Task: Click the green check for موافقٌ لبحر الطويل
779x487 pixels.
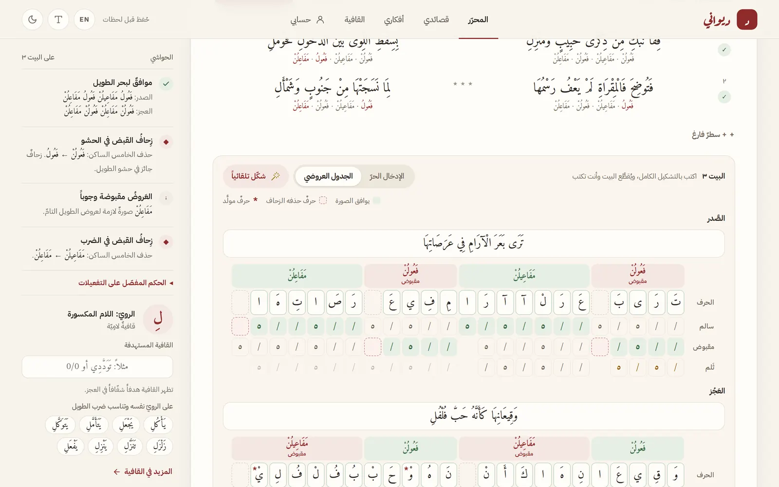Action: click(166, 84)
